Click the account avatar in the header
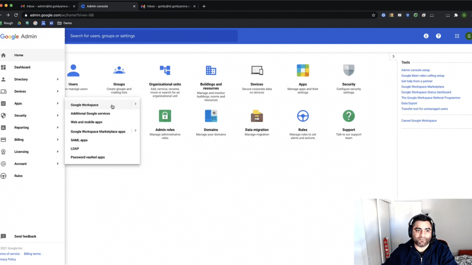The height and width of the screenshot is (265, 472). pyautogui.click(x=468, y=36)
